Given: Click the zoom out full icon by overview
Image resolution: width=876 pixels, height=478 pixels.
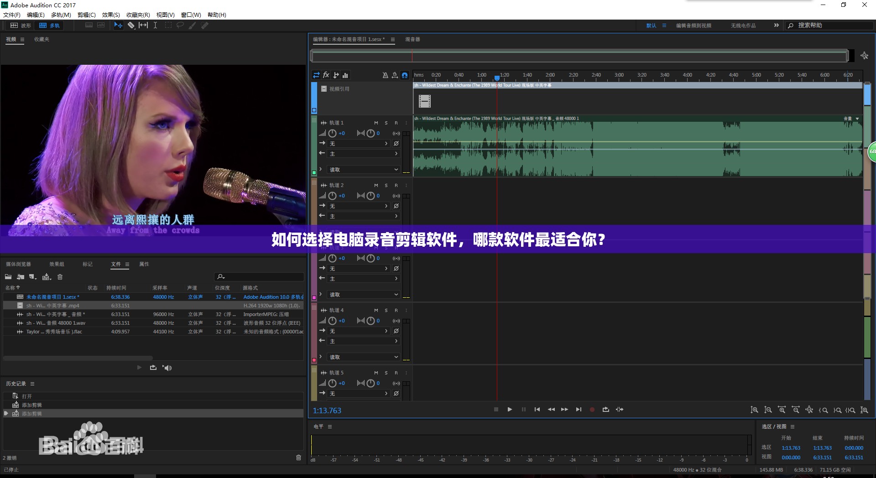Looking at the screenshot, I should pos(864,56).
